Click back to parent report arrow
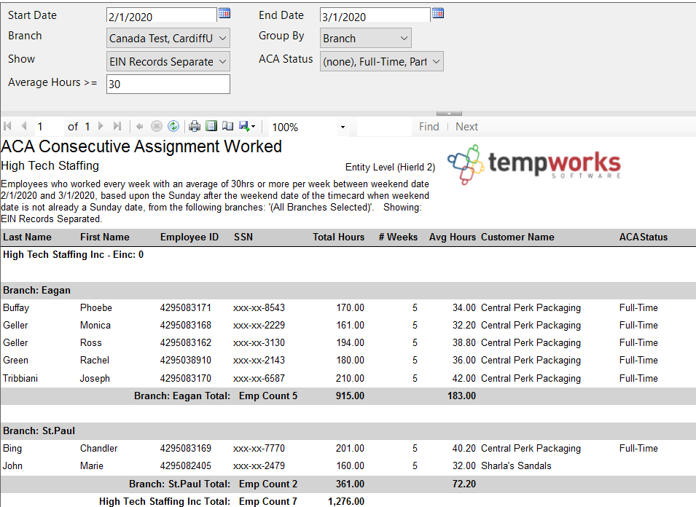The height and width of the screenshot is (507, 696). point(139,127)
